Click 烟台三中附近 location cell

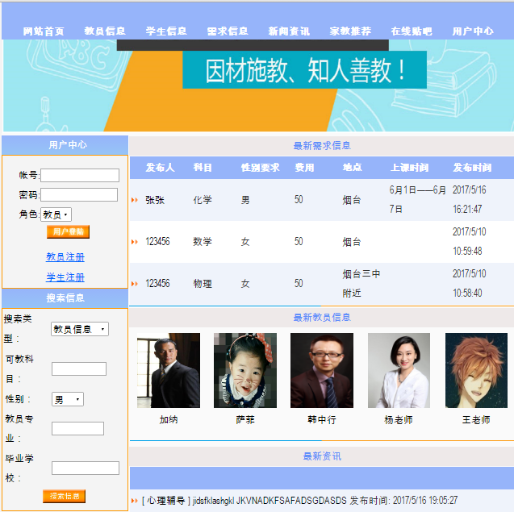click(x=361, y=283)
